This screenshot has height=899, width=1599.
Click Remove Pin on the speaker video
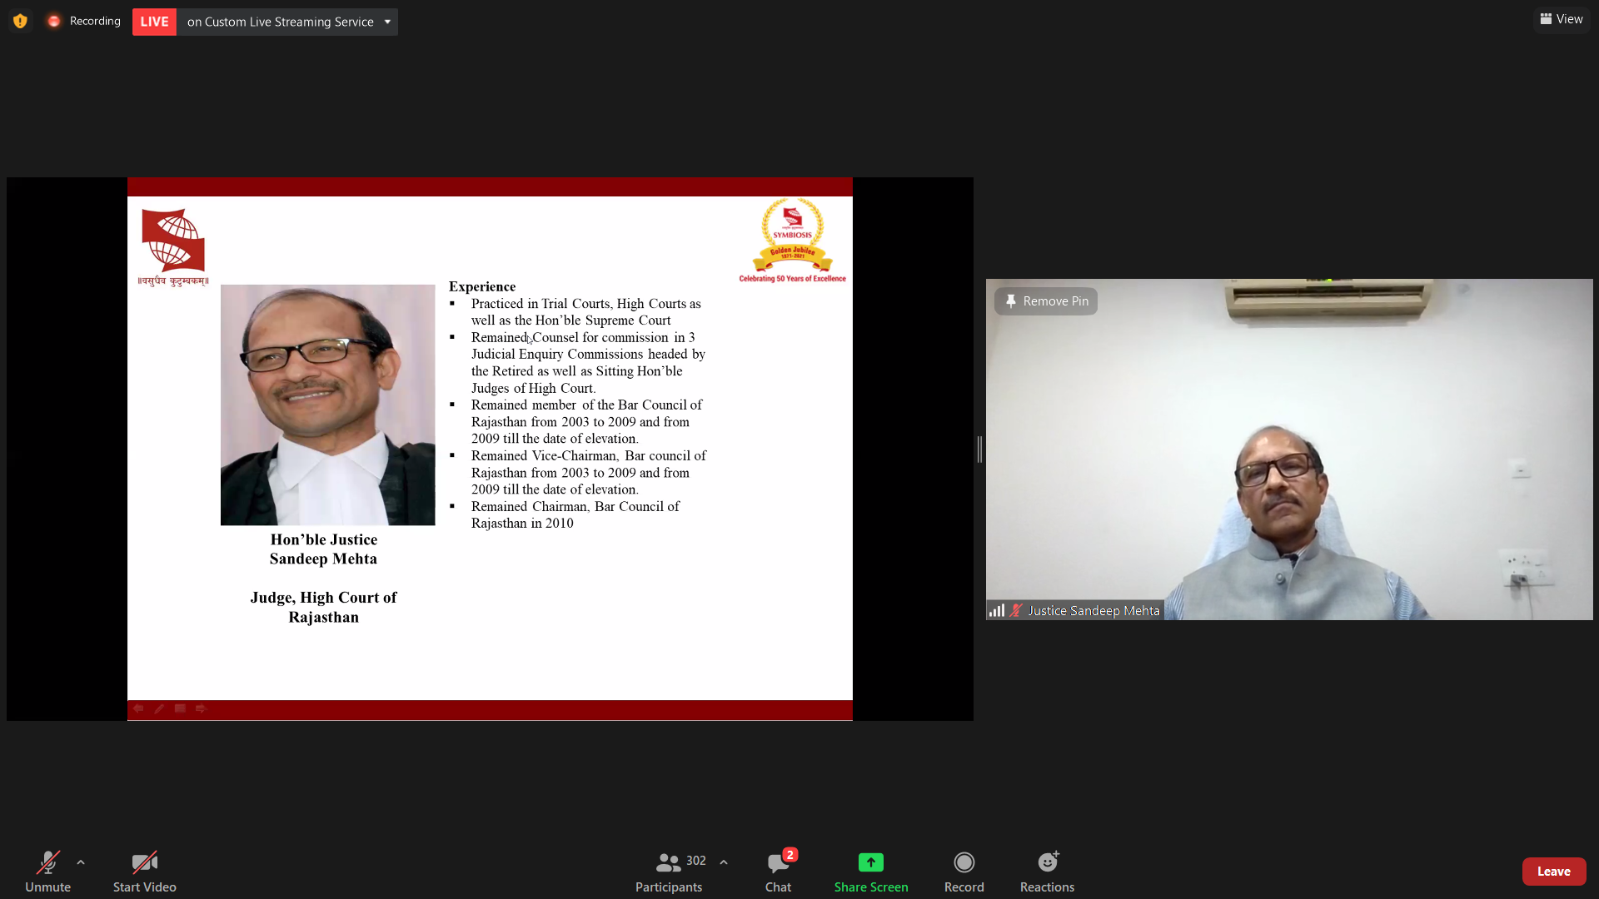1046,301
